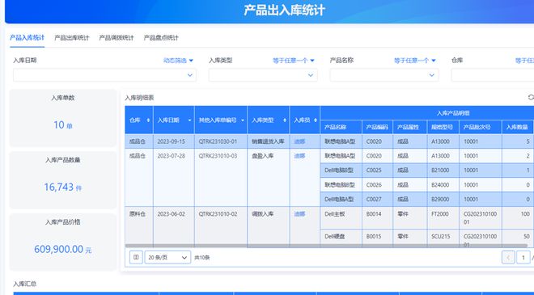Click the table's horizontal scrollbar
Image resolution: width=534 pixels, height=295 pixels.
326,246
